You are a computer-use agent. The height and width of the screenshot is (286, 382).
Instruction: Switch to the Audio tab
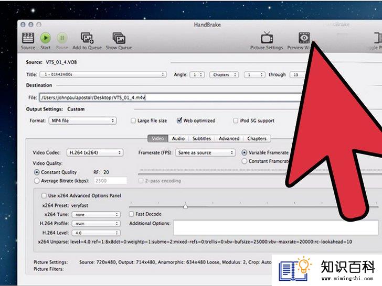point(178,138)
